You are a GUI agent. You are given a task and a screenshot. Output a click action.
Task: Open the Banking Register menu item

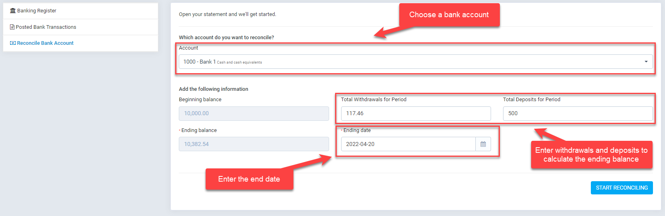click(x=37, y=11)
